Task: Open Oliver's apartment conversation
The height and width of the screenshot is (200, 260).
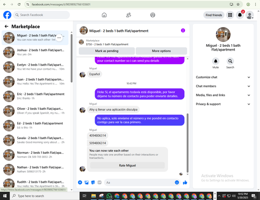Action: tap(35, 111)
